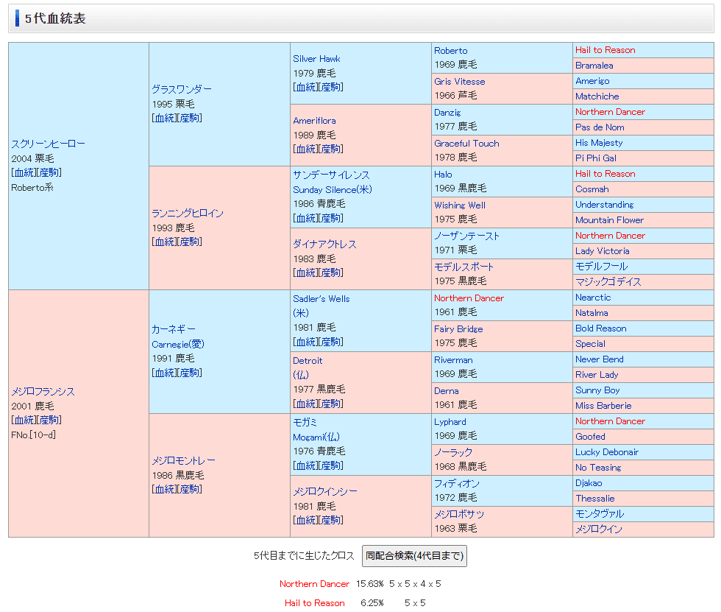The width and height of the screenshot is (721, 612).
Task: Open the モンタヴァル link
Action: pyautogui.click(x=600, y=513)
